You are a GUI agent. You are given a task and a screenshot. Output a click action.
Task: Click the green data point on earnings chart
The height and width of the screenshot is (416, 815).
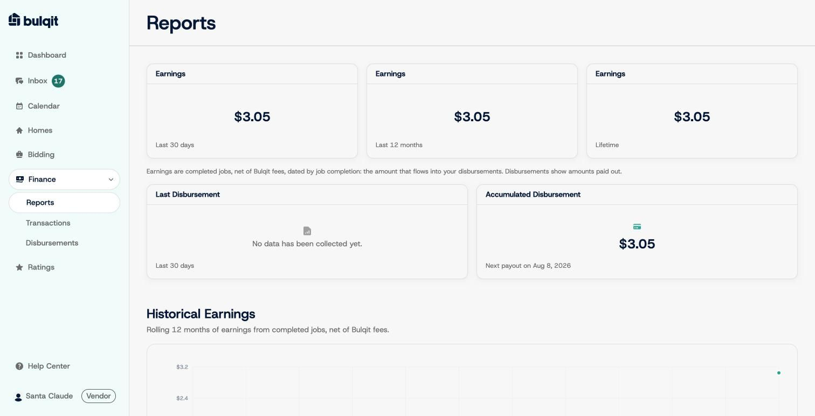pyautogui.click(x=779, y=373)
